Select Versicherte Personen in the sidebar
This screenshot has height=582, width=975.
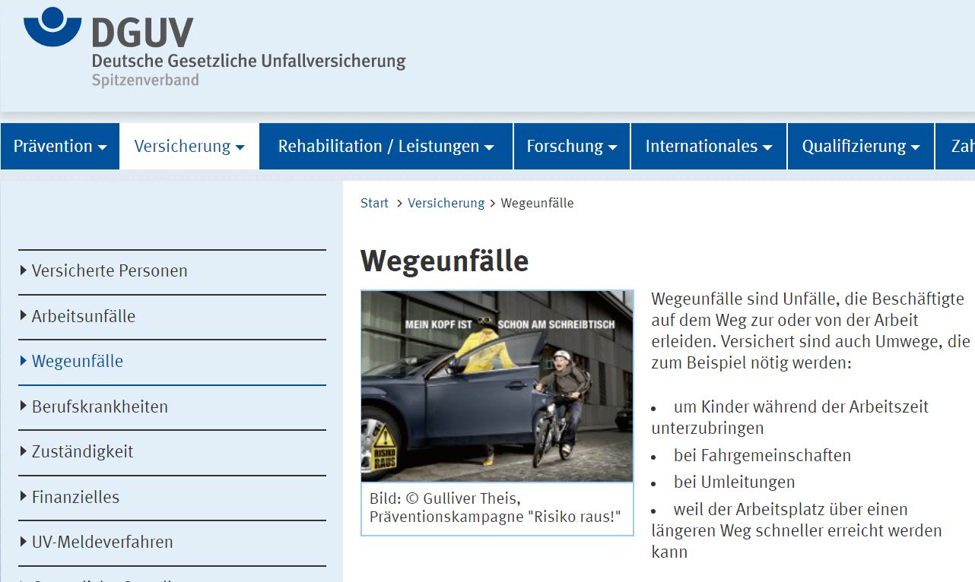[172, 271]
